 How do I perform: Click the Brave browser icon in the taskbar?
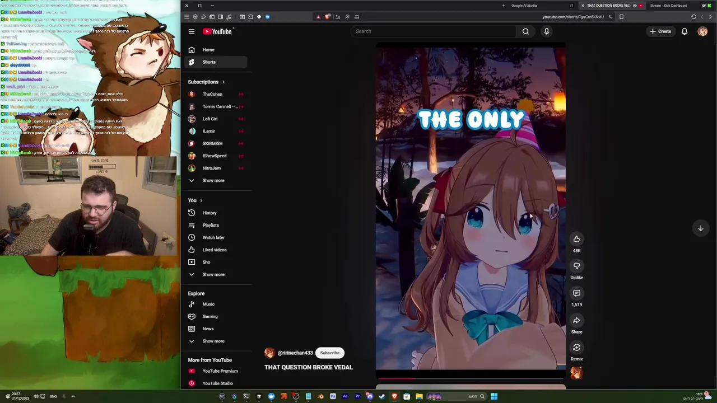394,396
